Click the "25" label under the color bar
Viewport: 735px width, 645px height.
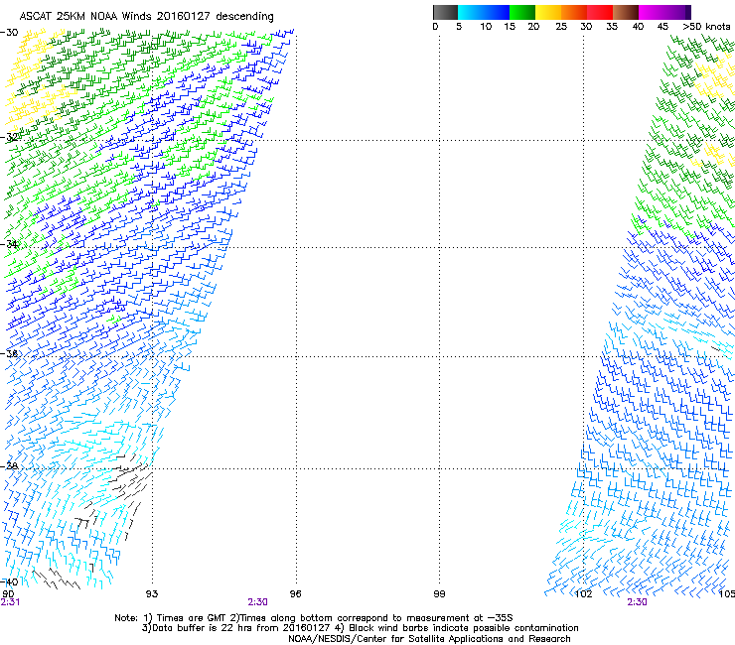pyautogui.click(x=561, y=27)
